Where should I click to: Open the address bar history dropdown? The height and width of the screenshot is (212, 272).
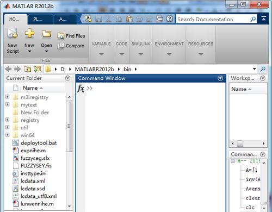(255, 69)
